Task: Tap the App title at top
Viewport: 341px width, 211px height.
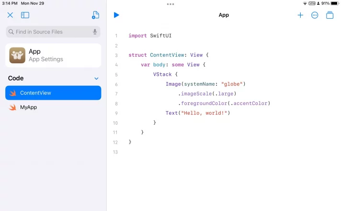Action: 224,15
